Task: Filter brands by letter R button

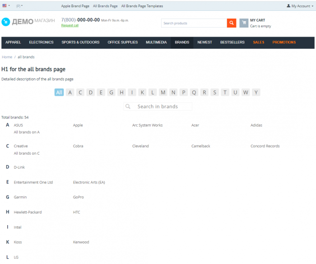Action: pyautogui.click(x=204, y=92)
